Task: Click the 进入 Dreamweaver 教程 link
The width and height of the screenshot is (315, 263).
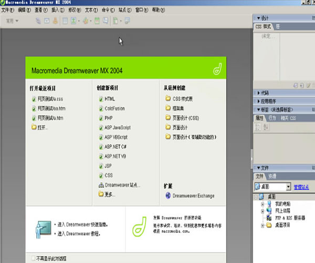Action: pyautogui.click(x=79, y=233)
